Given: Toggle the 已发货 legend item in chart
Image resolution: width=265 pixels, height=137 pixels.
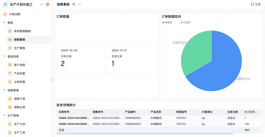Looking at the screenshot, I should point(185,23).
